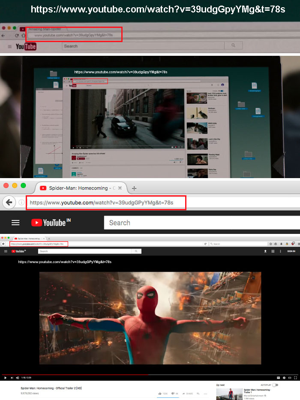Mute the trailer using the volume icon
Image resolution: width=300 pixels, height=400 pixels.
17,378
